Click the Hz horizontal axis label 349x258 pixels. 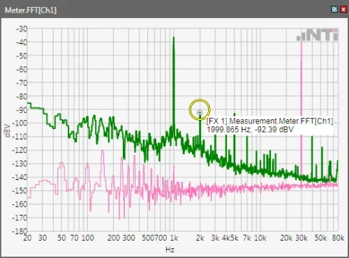170,250
